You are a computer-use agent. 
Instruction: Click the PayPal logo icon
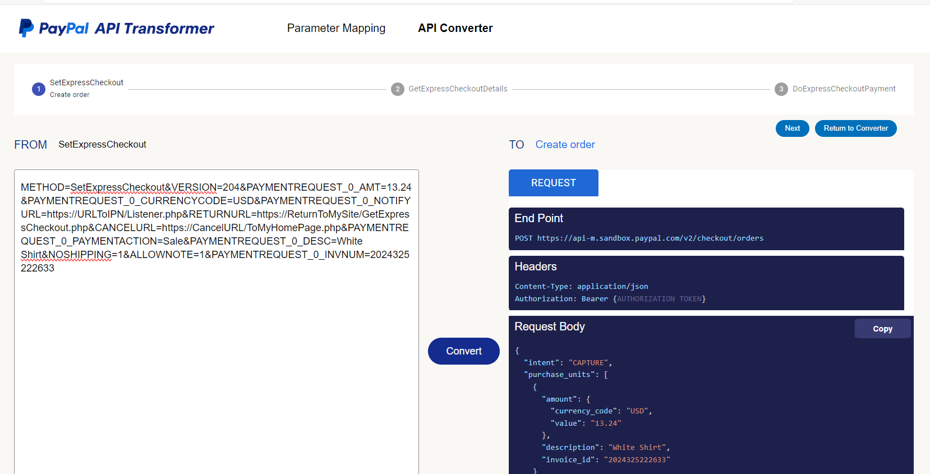coord(26,28)
